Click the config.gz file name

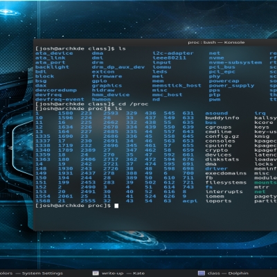coord(222,136)
